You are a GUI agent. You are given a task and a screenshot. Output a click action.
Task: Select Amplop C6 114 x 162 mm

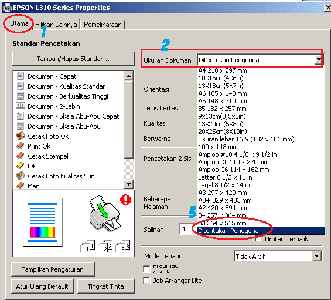[x=261, y=170]
